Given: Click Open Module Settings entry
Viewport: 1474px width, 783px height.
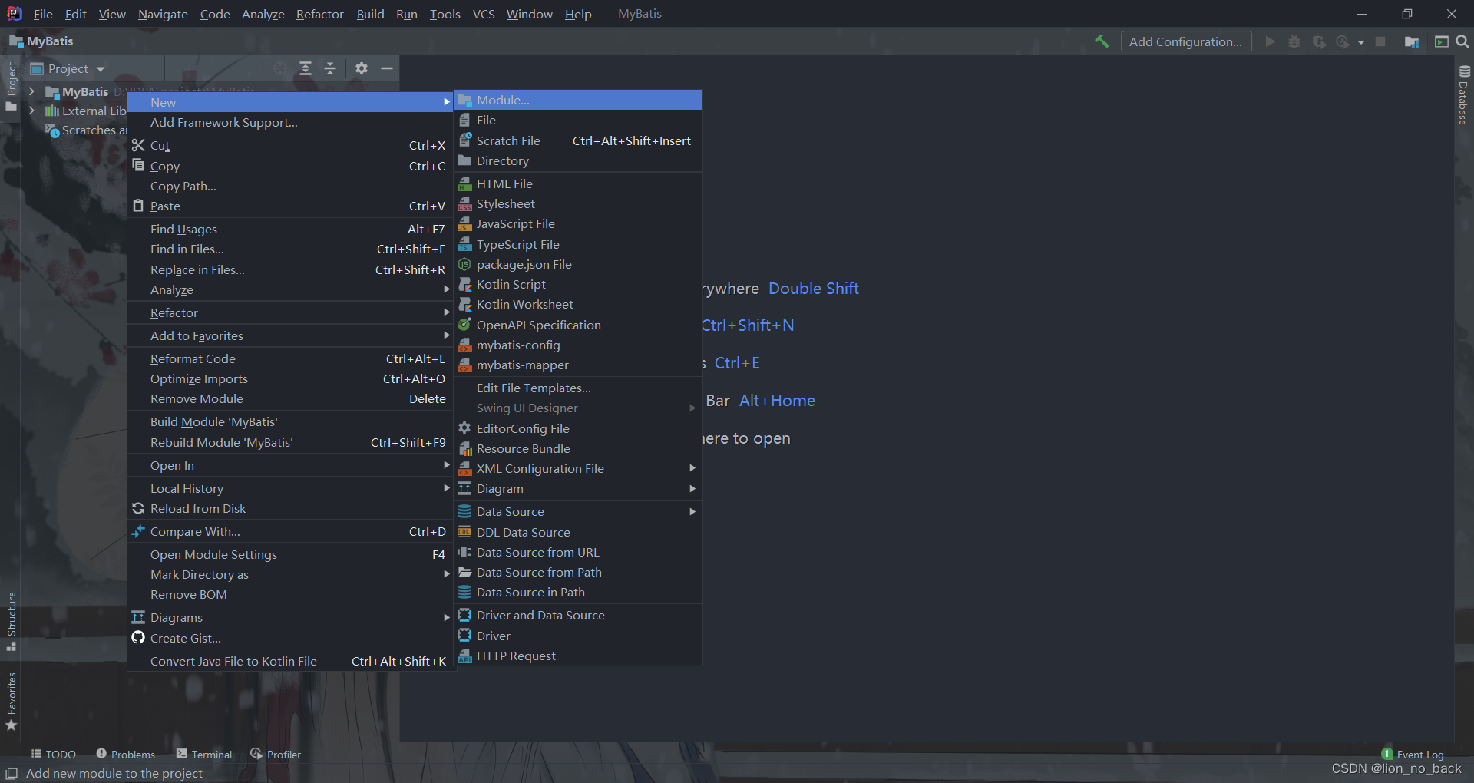Looking at the screenshot, I should pos(291,554).
